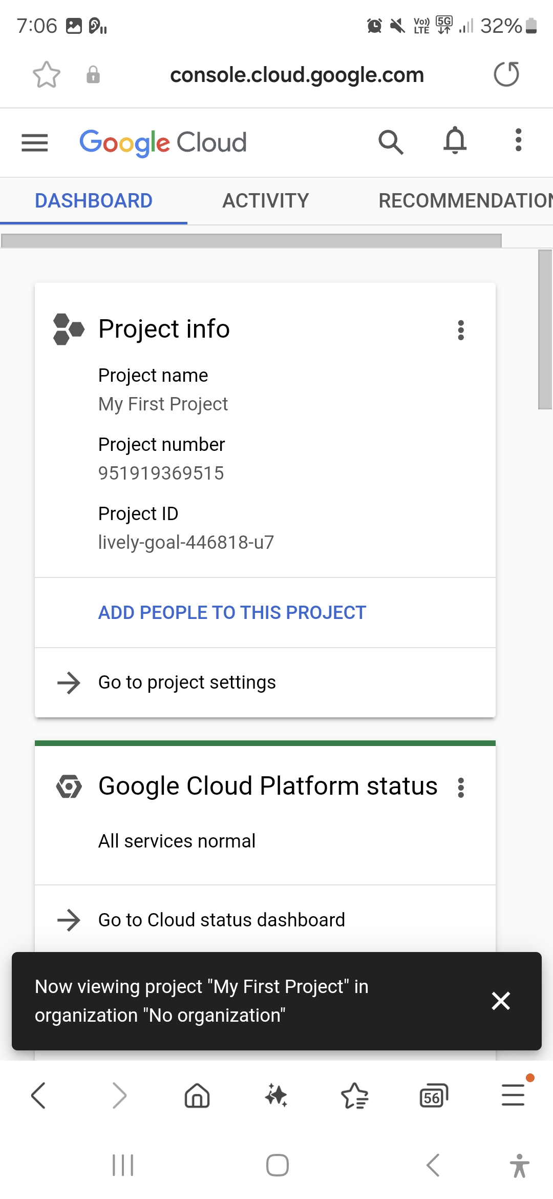Viewport: 553px width, 1199px height.
Task: Open Google Cloud header three-dot menu
Action: pos(518,140)
